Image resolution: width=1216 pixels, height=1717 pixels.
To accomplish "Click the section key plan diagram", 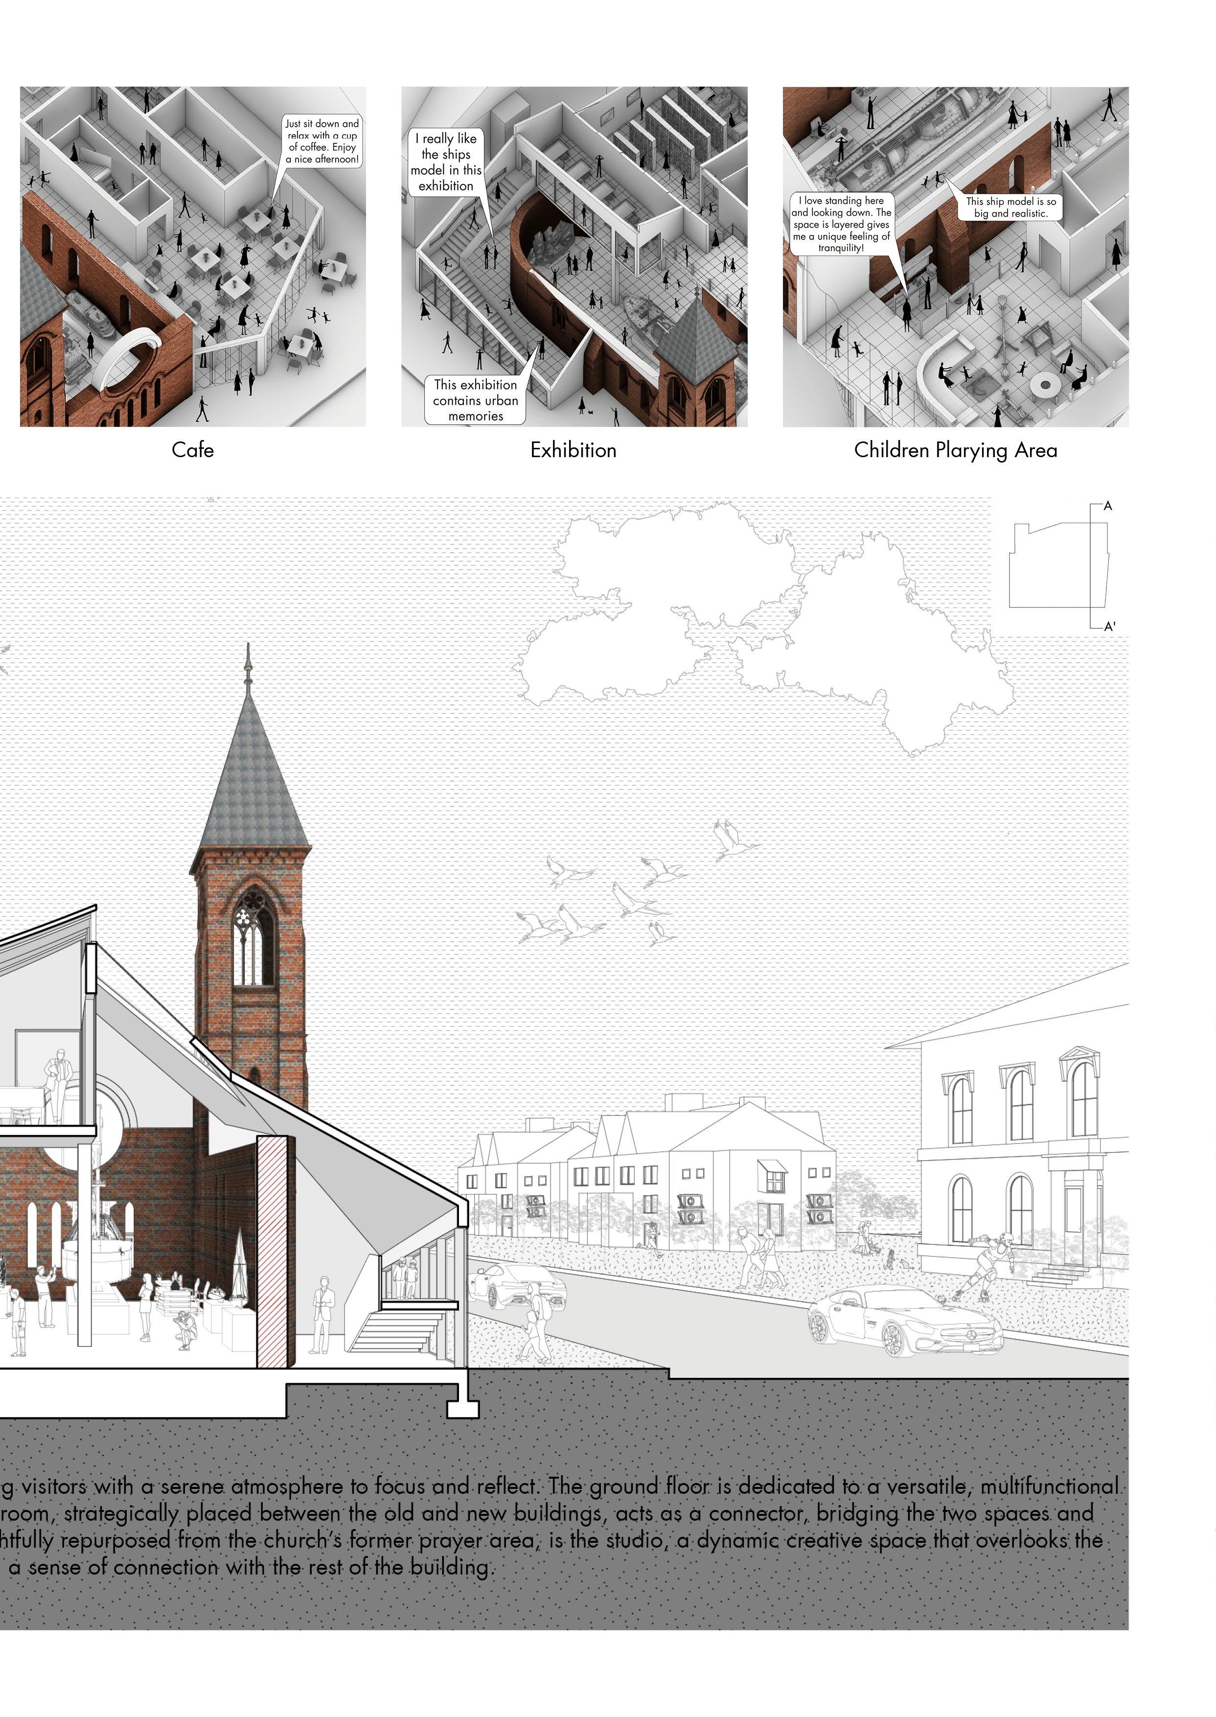I will coord(1057,566).
